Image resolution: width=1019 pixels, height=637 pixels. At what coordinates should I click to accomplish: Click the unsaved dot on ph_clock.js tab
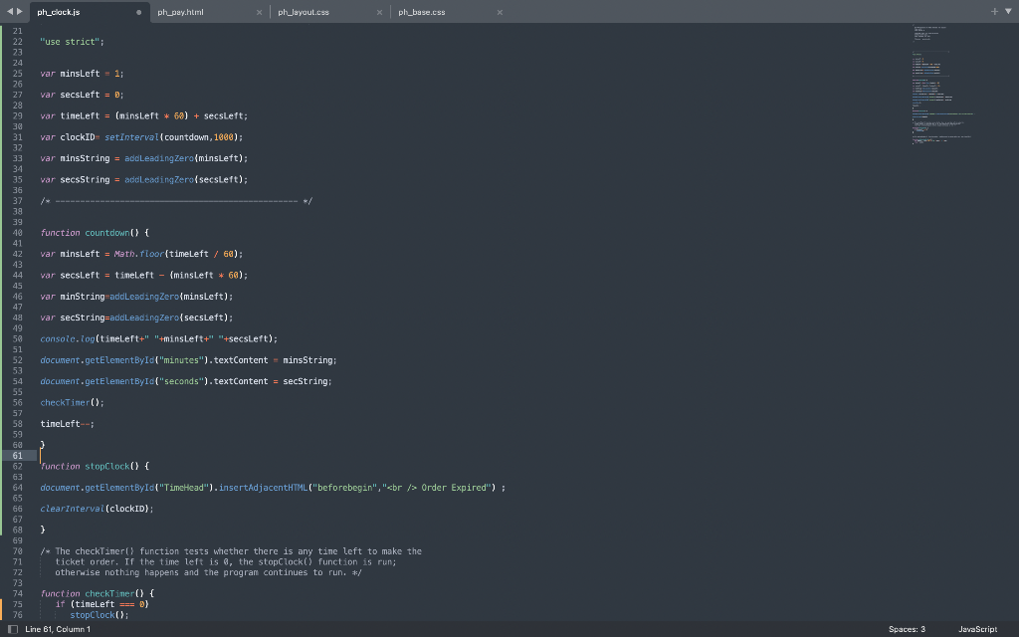tap(139, 12)
